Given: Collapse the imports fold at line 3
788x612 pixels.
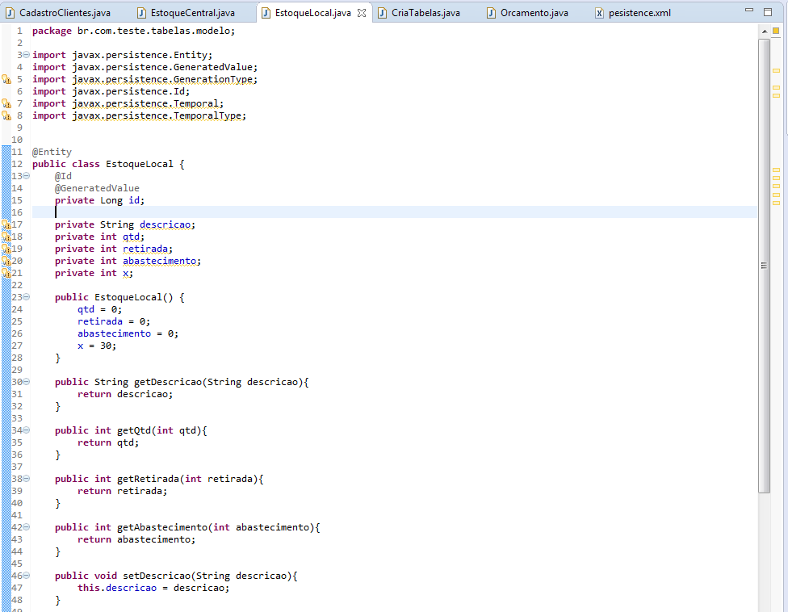Looking at the screenshot, I should pyautogui.click(x=26, y=55).
